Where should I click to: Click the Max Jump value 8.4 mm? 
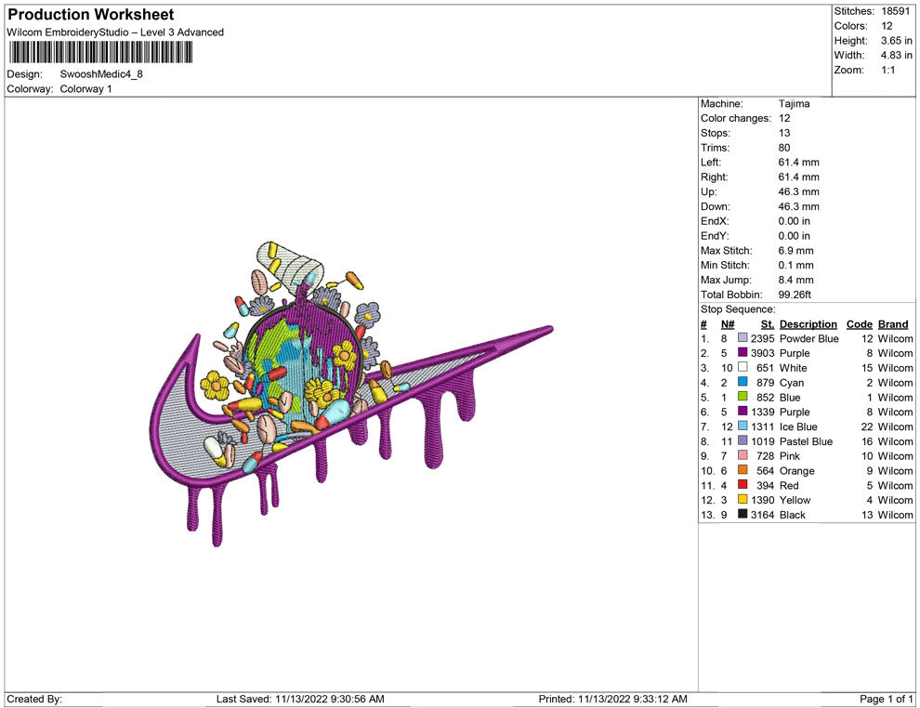pos(795,280)
